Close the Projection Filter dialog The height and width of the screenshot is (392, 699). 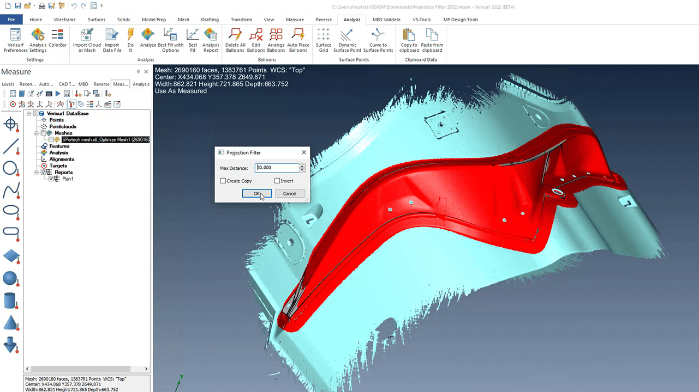304,152
